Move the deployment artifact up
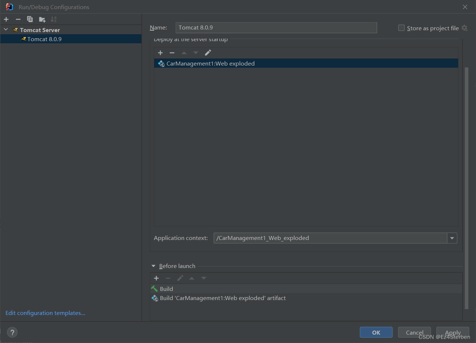476x343 pixels. coord(184,53)
